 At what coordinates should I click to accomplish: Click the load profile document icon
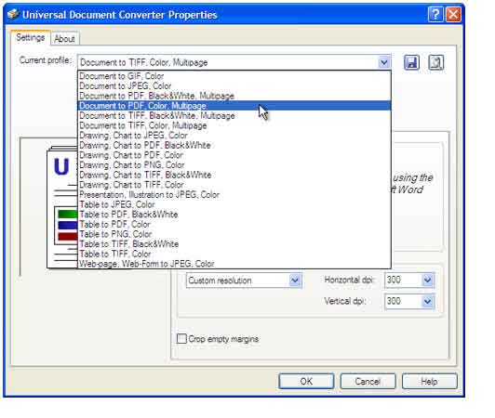pyautogui.click(x=435, y=62)
